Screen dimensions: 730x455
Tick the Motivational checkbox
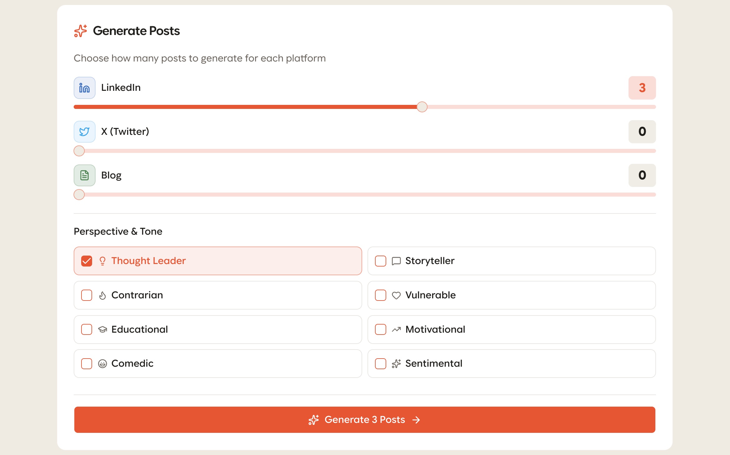point(380,330)
